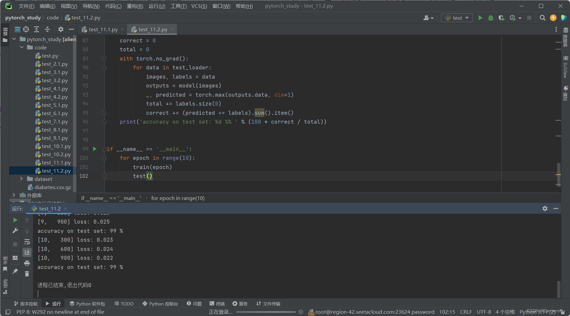Print the console output
Viewport: 570px width, 316px height.
27,263
